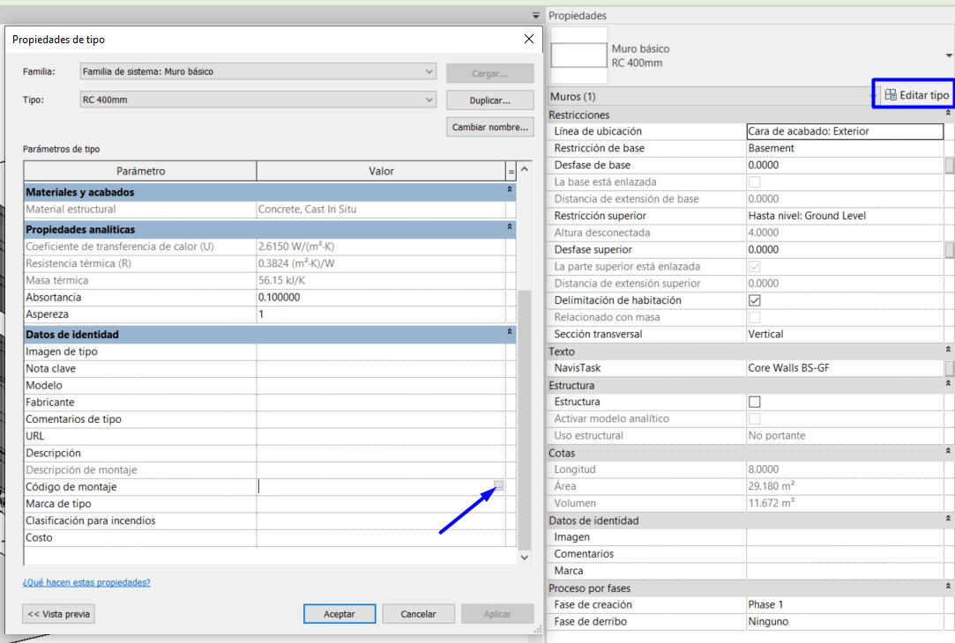The height and width of the screenshot is (643, 955).
Task: Click scroll-down arrow of parameters list
Action: 525,558
